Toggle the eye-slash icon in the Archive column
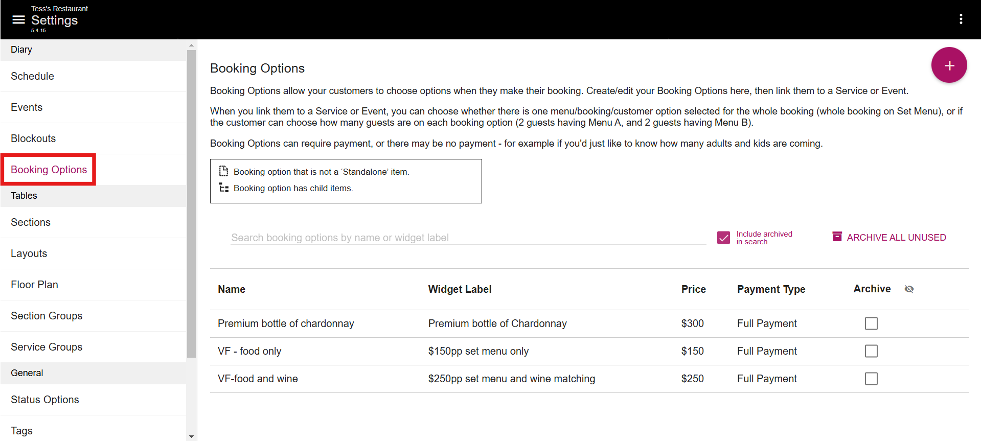Viewport: 981px width, 441px height. click(x=909, y=289)
